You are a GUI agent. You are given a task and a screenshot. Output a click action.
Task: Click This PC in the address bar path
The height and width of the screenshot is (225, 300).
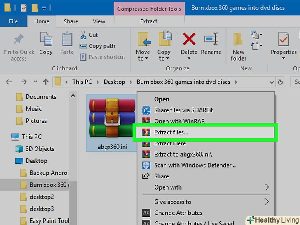pos(82,82)
